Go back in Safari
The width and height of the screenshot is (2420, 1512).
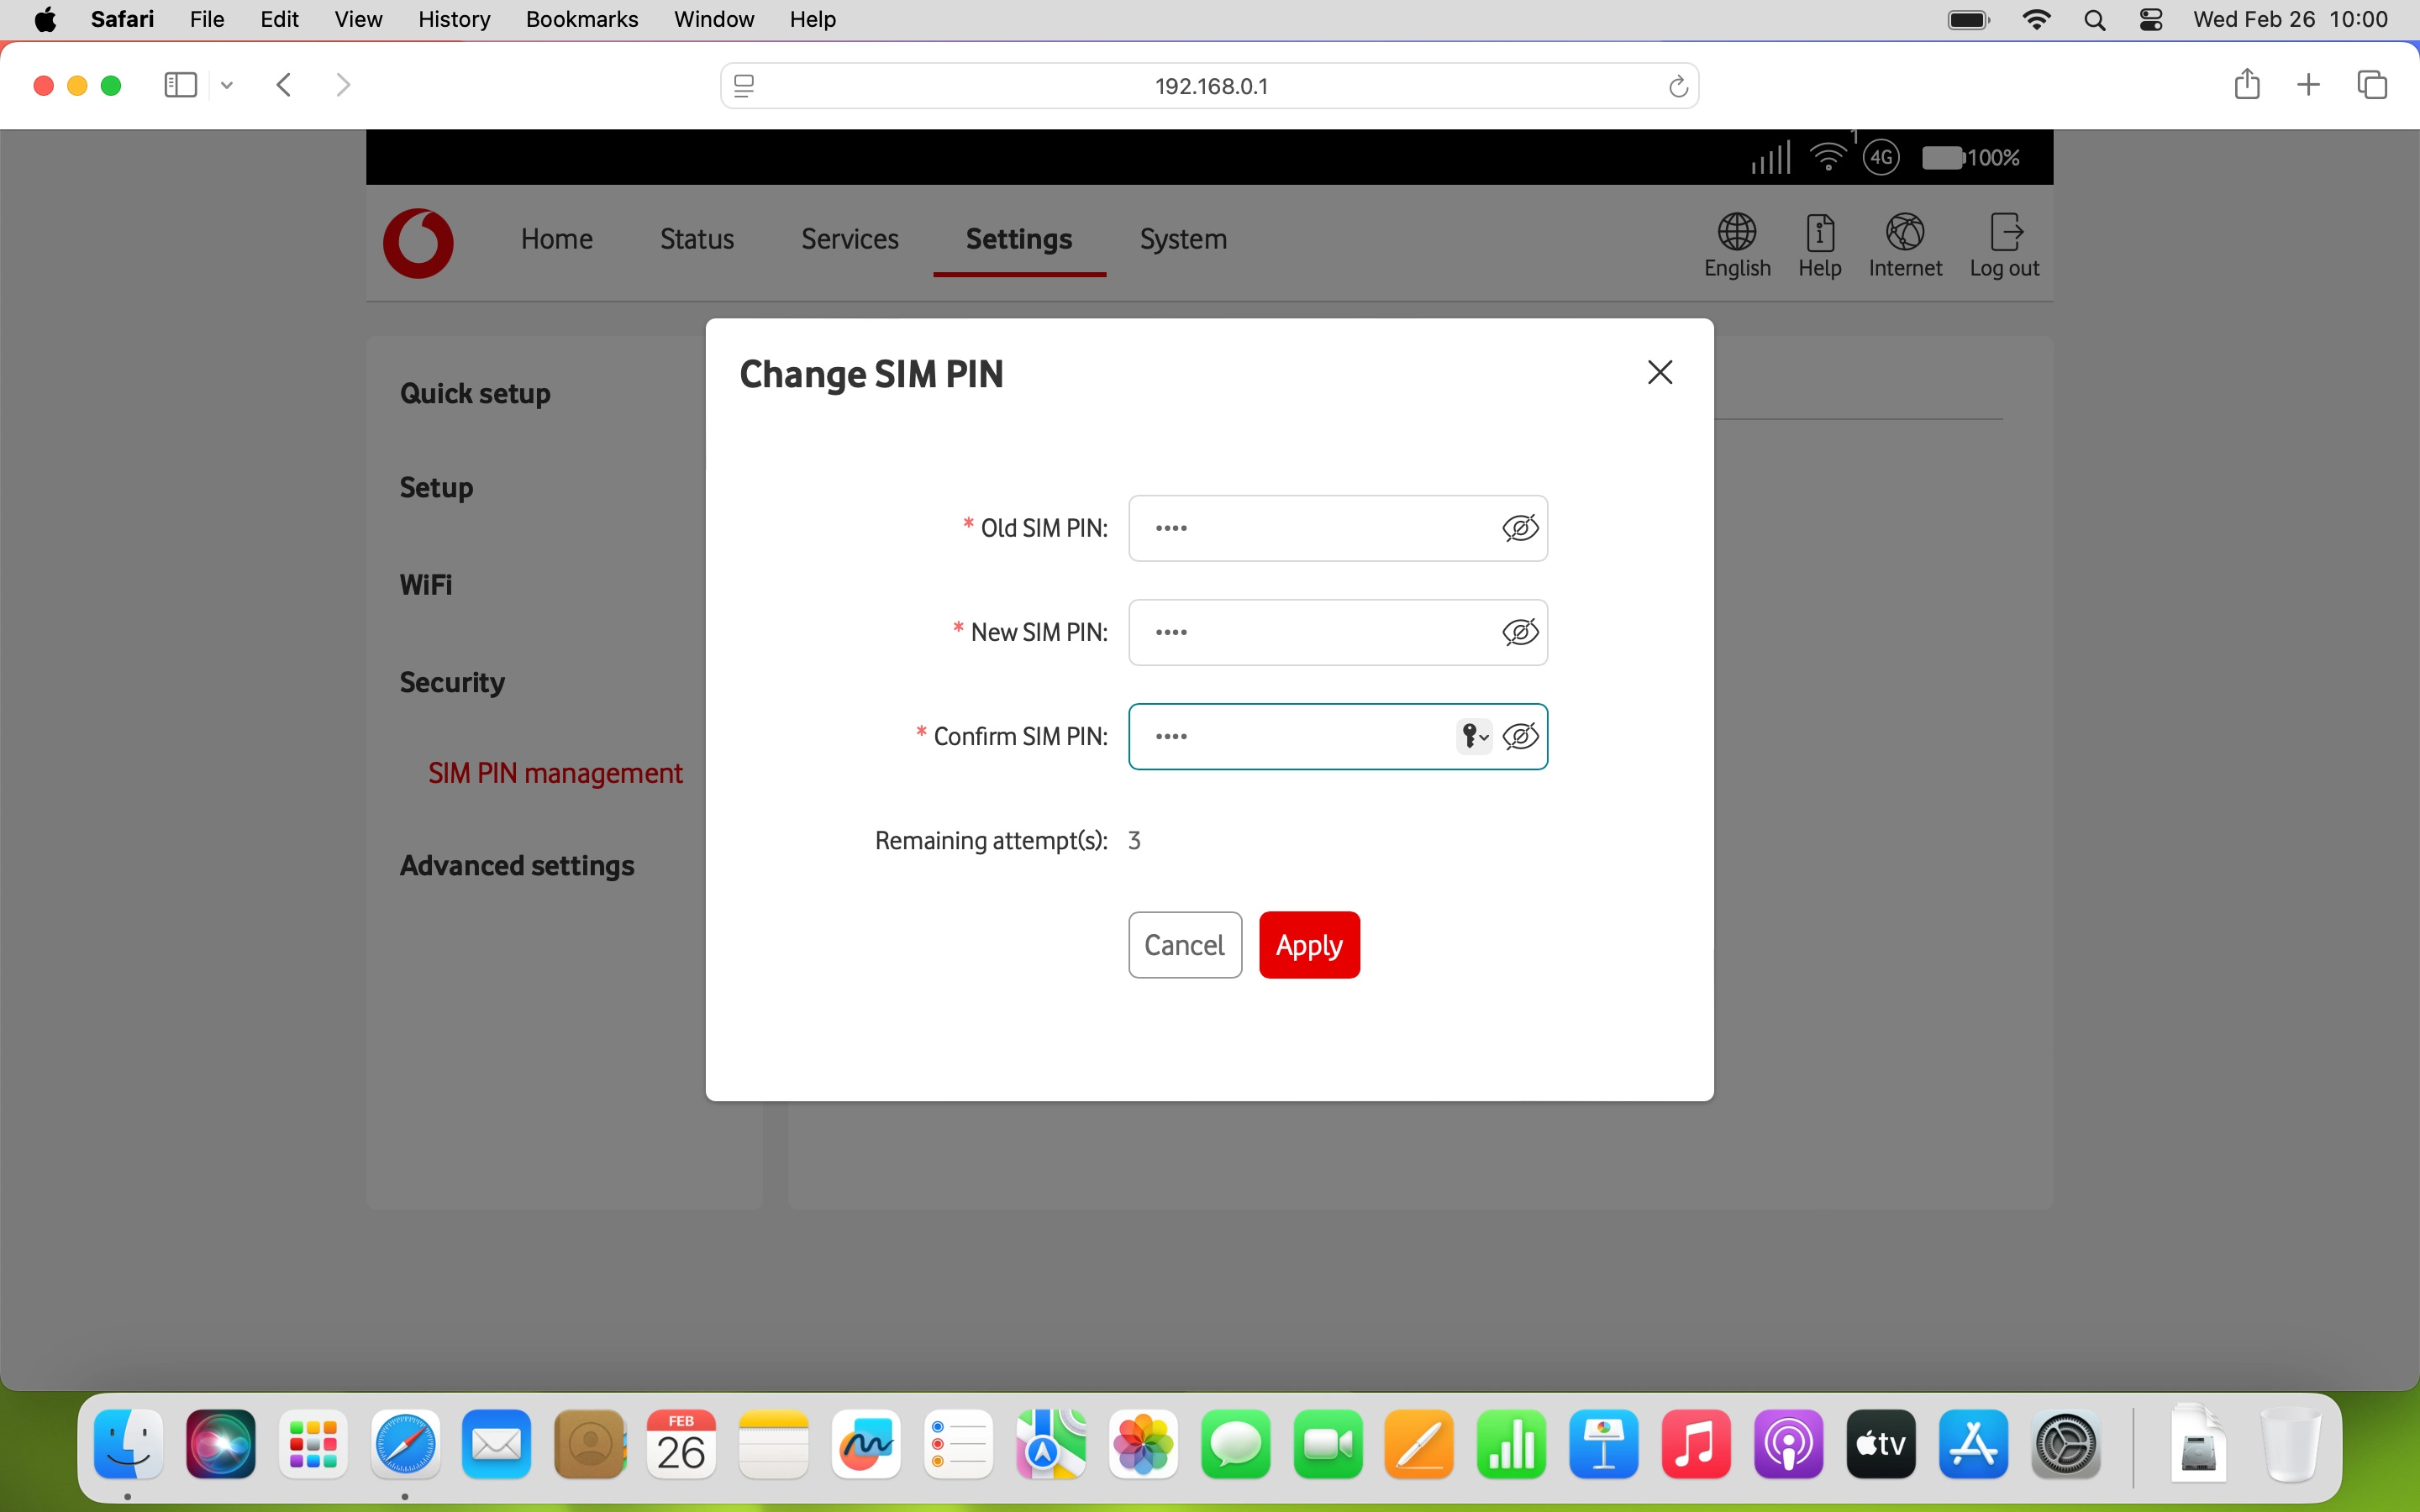point(284,85)
